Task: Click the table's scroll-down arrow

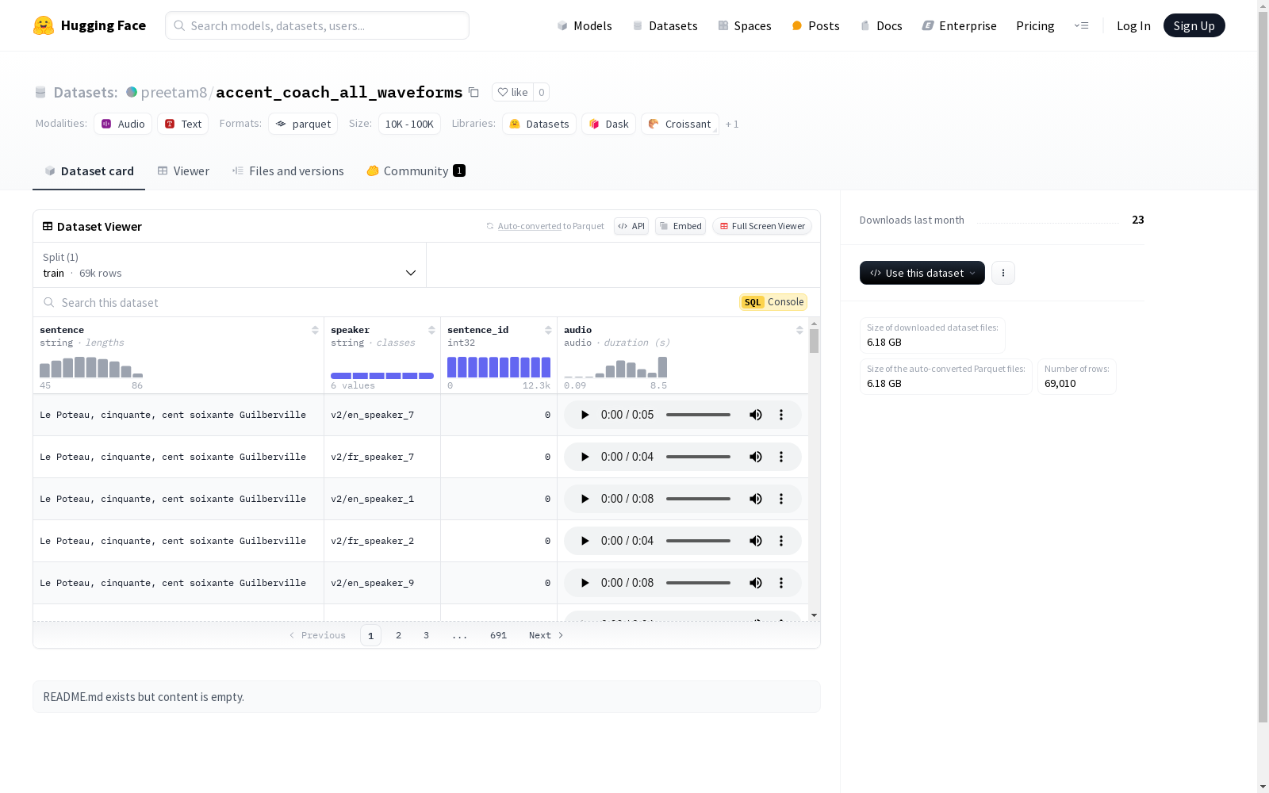Action: click(814, 615)
